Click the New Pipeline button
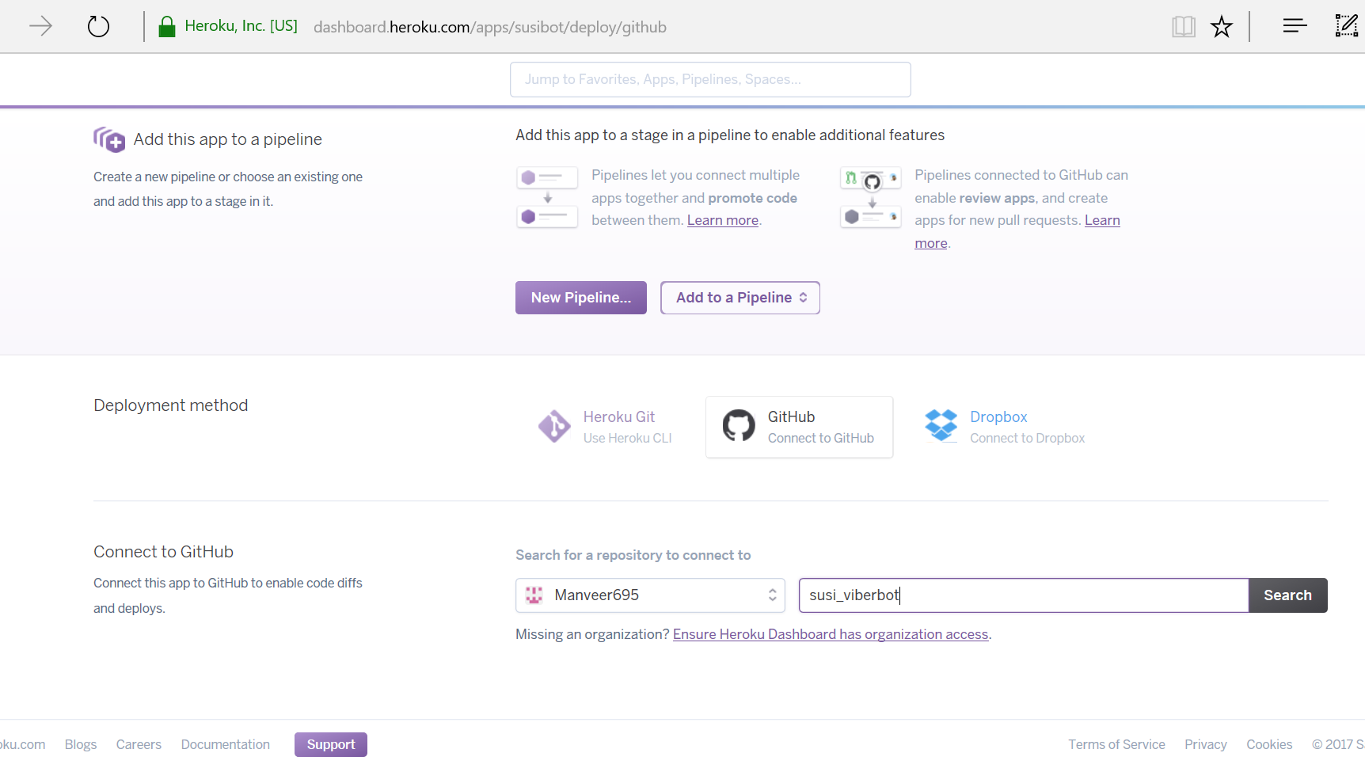The width and height of the screenshot is (1365, 768). point(581,298)
